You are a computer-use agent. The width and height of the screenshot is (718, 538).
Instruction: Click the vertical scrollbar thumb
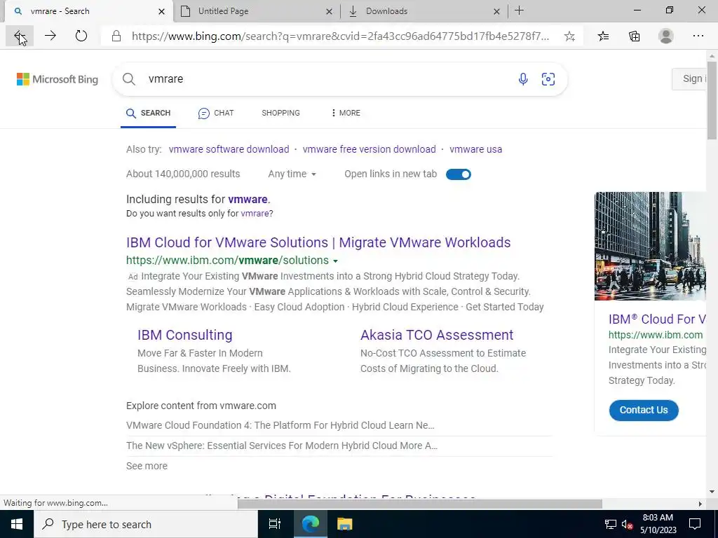(712, 102)
